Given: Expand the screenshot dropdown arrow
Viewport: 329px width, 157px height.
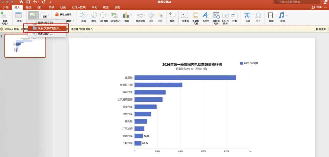Looking at the screenshot, I should (x=48, y=15).
